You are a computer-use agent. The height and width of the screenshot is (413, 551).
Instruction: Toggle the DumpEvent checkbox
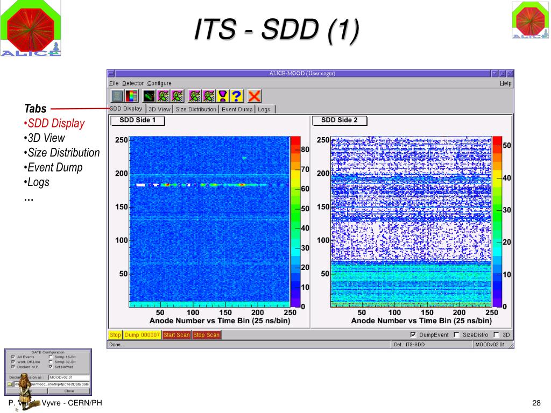(x=413, y=334)
